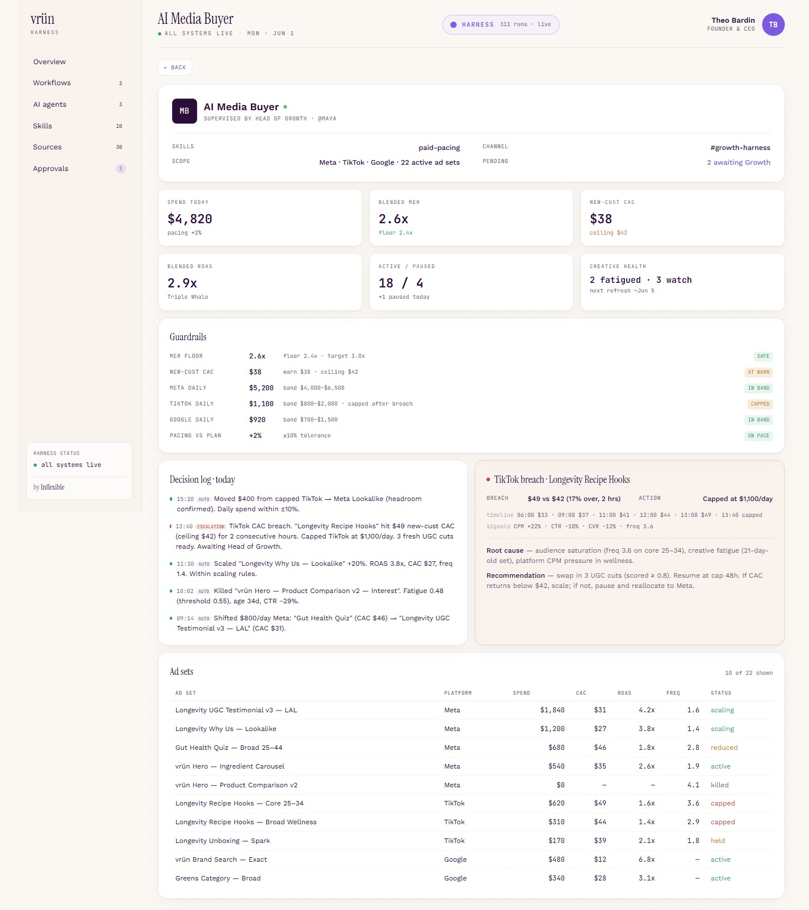
Task: Click the '10 of 22 shown' label
Action: 748,673
